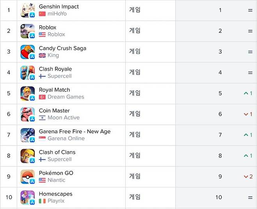Open the Dream Games publisher link

tap(66, 97)
